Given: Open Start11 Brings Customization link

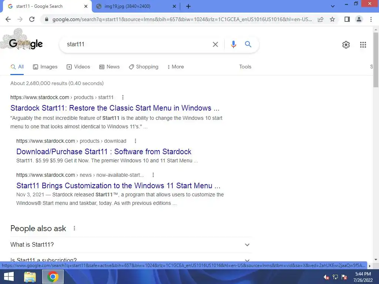Looking at the screenshot, I should [x=118, y=186].
